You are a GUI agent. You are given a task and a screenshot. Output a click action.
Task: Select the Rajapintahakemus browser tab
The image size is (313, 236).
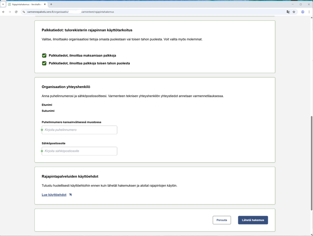tap(26, 4)
